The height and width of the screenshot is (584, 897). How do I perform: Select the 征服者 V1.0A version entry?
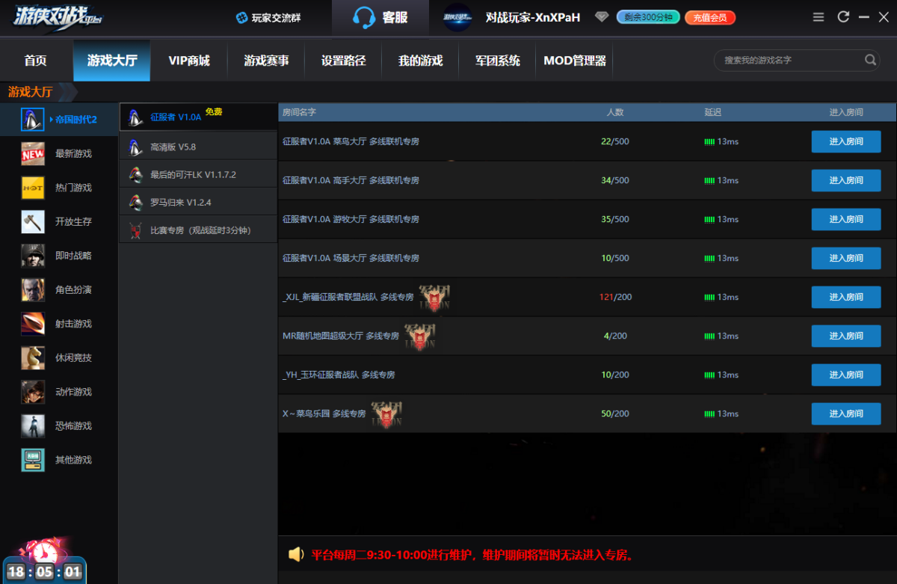[198, 117]
